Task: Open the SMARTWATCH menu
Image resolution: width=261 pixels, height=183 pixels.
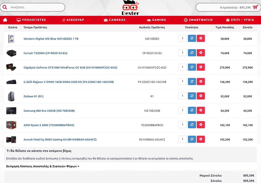Action: 198,20
